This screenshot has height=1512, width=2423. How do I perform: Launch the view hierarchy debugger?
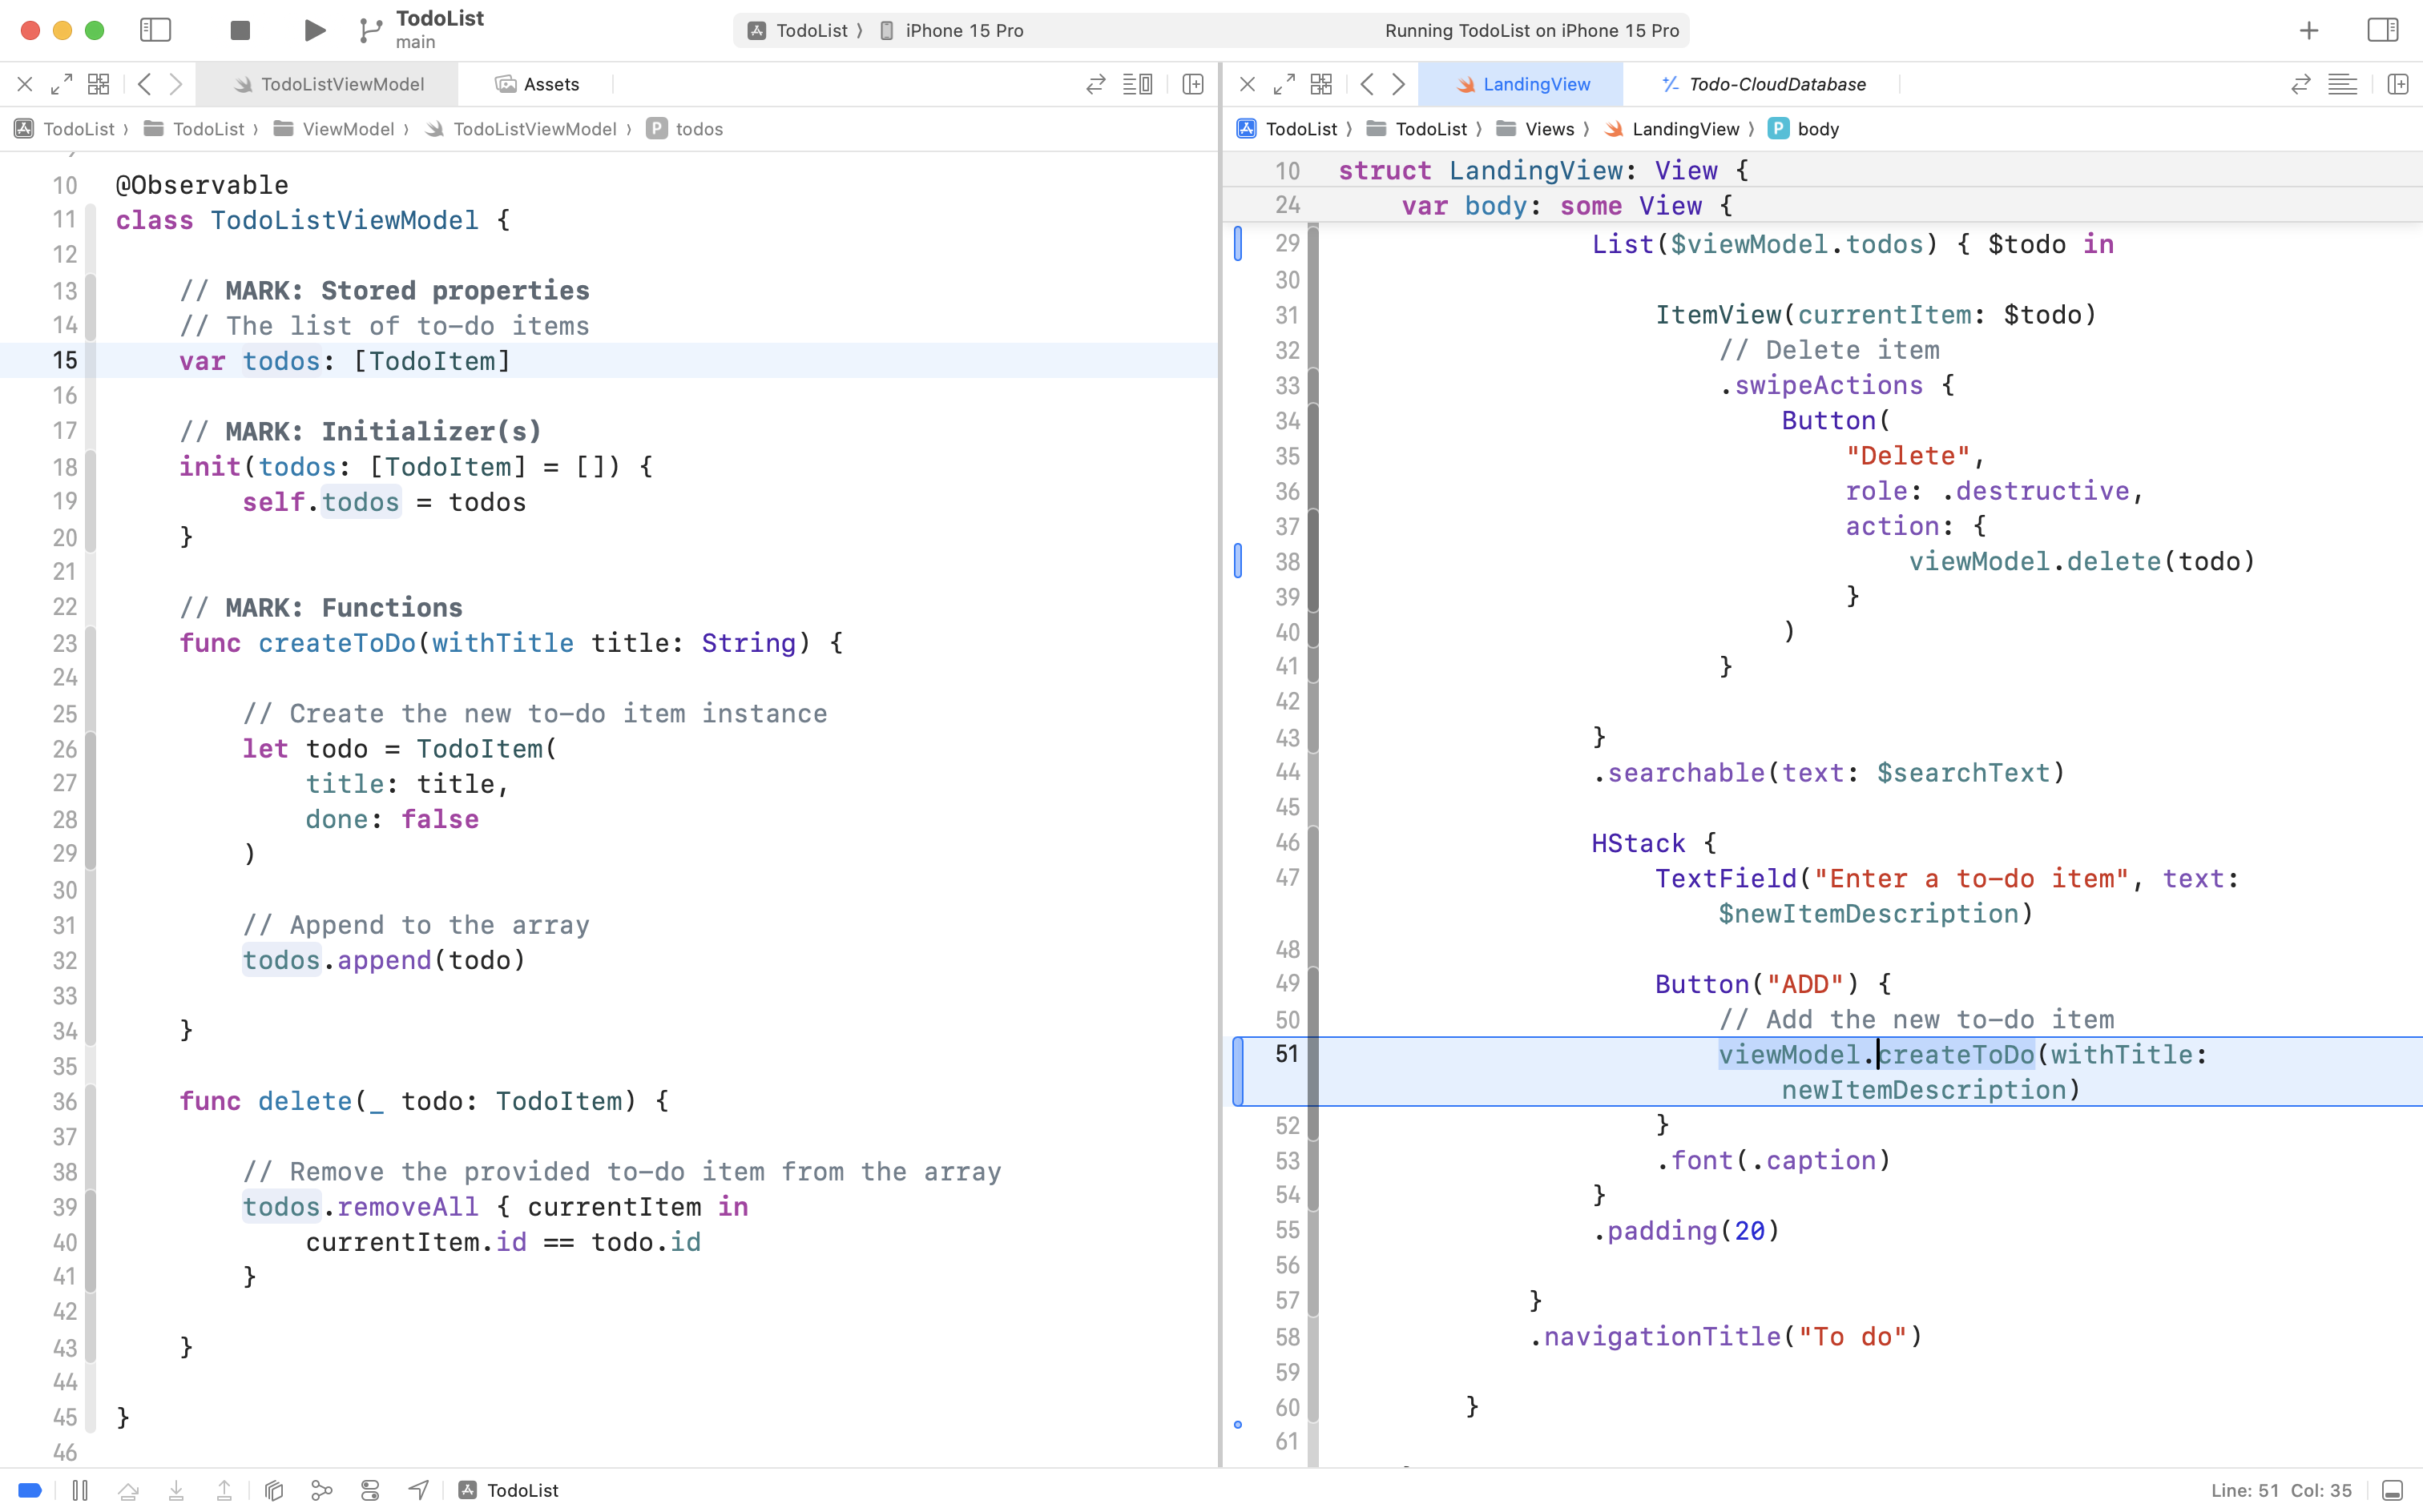(x=274, y=1490)
